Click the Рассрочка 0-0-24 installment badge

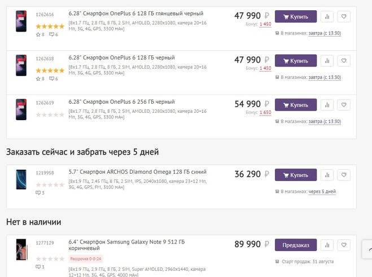pyautogui.click(x=86, y=259)
